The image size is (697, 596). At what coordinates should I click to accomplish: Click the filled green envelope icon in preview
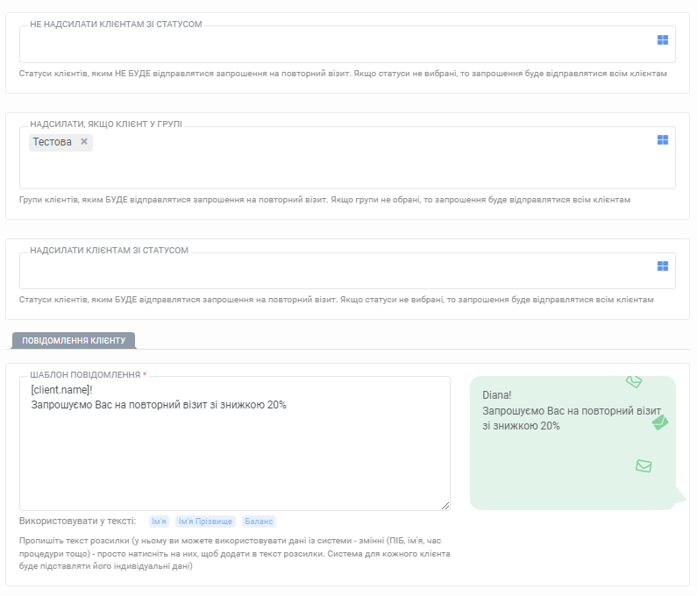pos(660,422)
